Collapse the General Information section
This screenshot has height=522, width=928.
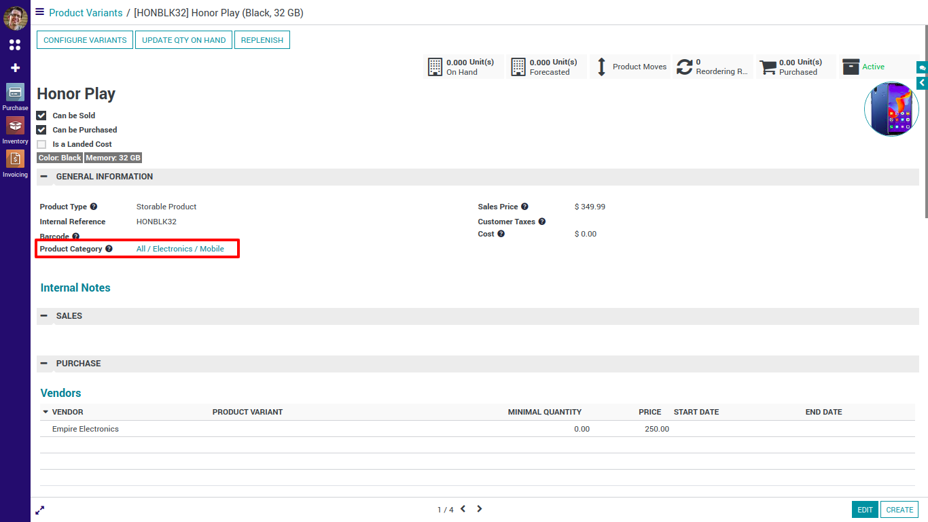44,177
